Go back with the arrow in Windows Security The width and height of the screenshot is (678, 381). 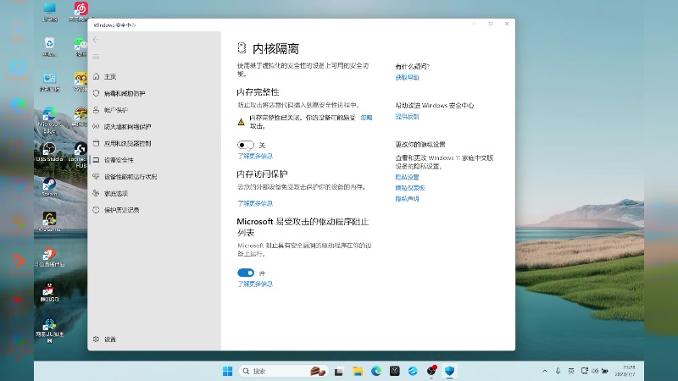[96, 40]
